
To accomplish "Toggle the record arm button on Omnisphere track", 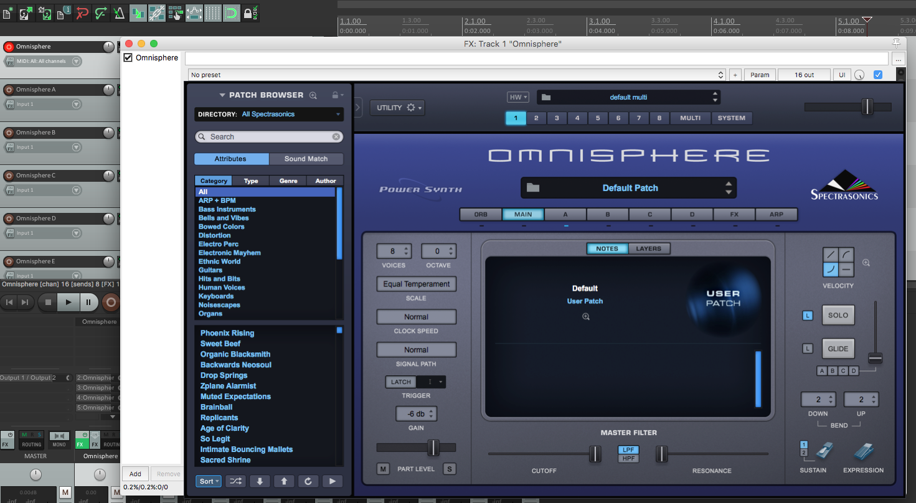I will [x=9, y=47].
